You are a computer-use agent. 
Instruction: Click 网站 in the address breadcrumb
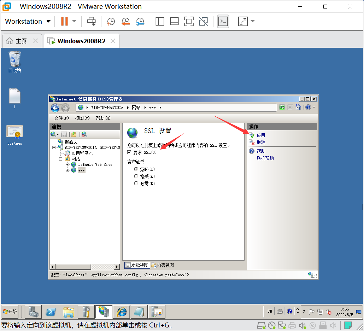click(x=136, y=108)
